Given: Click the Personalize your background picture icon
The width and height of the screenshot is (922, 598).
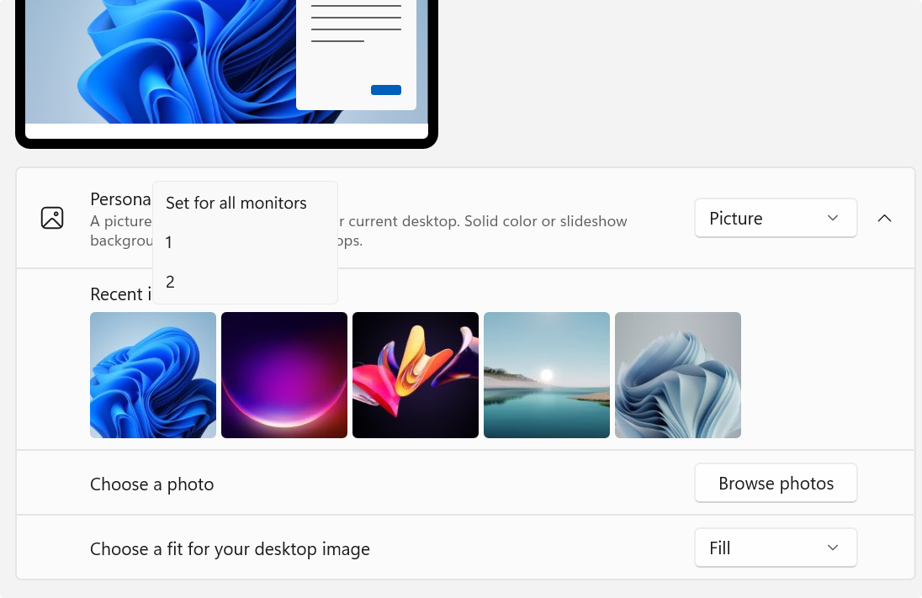Looking at the screenshot, I should (52, 217).
